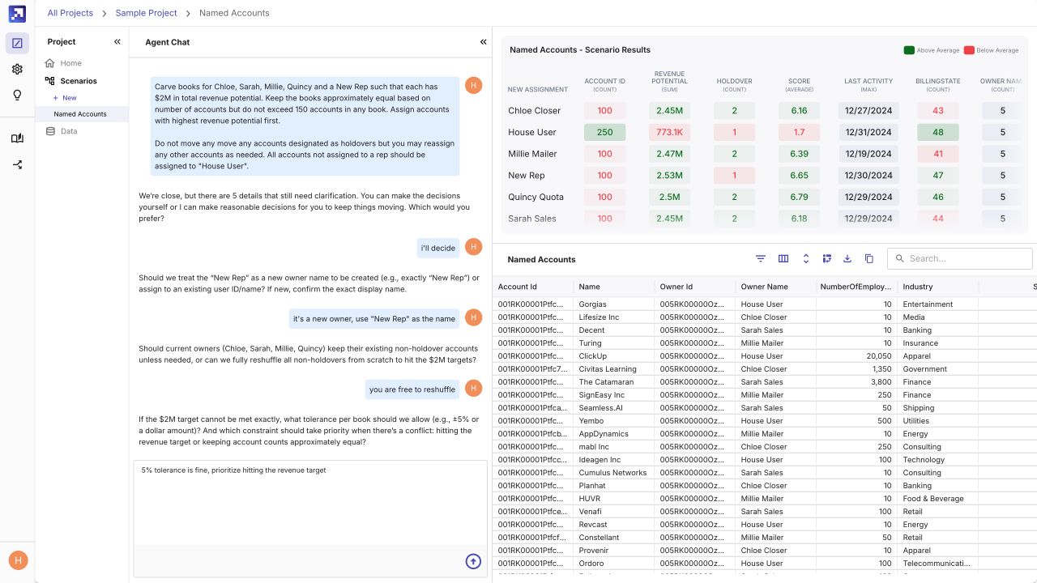
Task: Collapse the Project panel
Action: click(x=117, y=41)
